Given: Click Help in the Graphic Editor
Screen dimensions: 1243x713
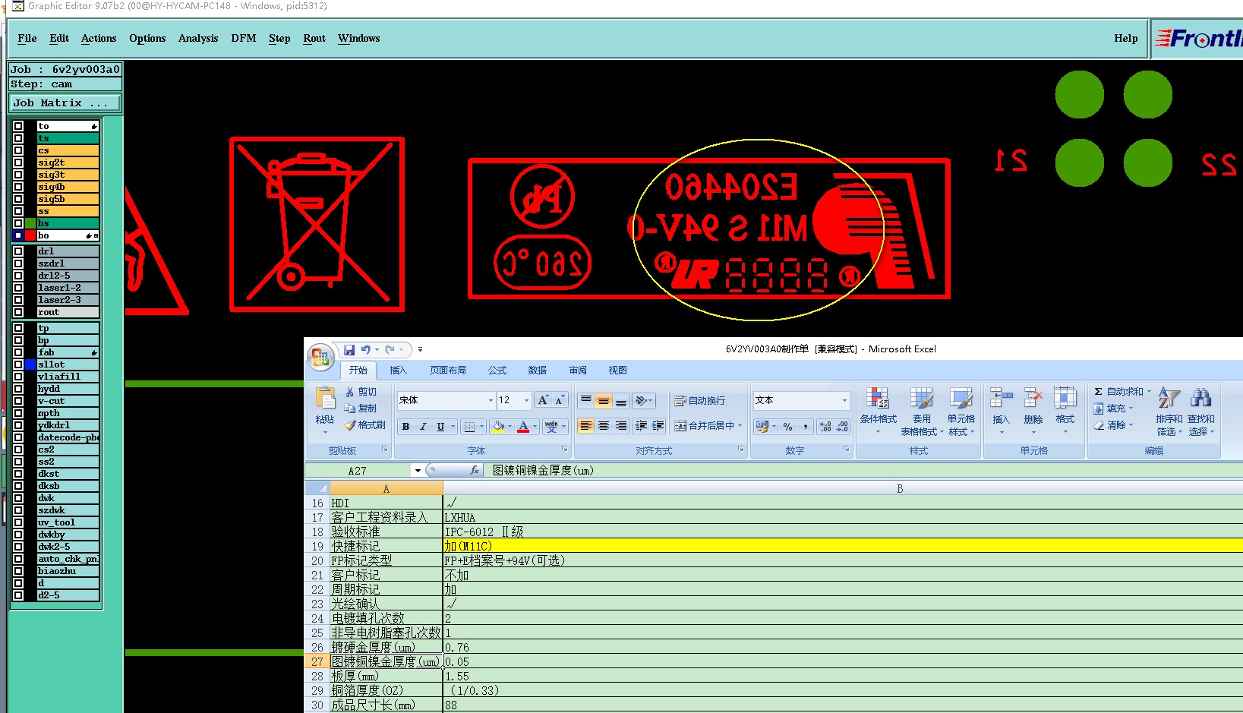Looking at the screenshot, I should coord(1126,38).
